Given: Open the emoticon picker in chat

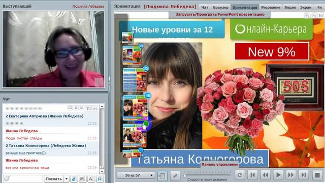Looking at the screenshot, I should click(x=7, y=178).
